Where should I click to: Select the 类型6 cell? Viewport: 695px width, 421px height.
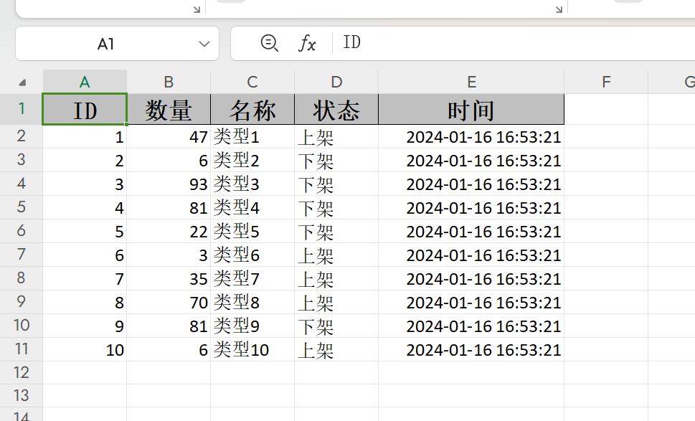pos(252,255)
